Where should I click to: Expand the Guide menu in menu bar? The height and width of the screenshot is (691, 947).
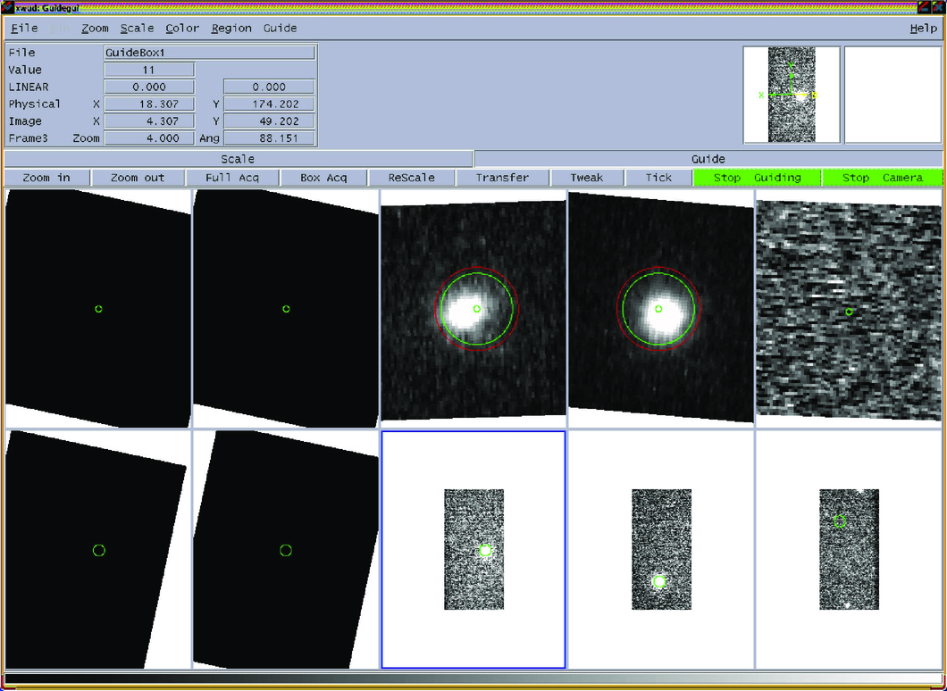click(x=280, y=29)
